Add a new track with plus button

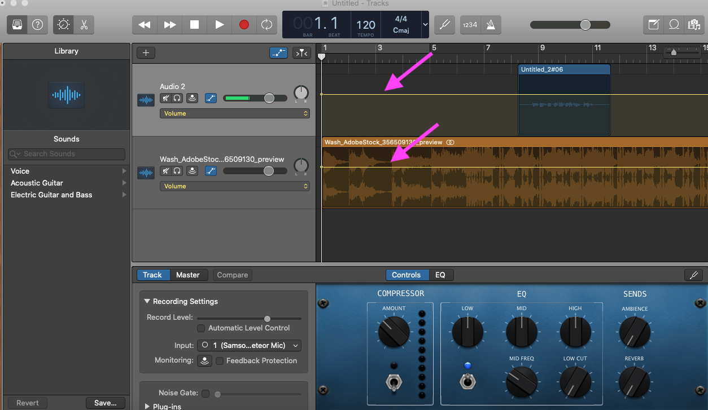[x=146, y=52]
